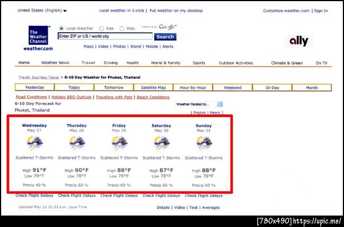344x227 pixels.
Task: Select the Local Weather radio button
Action: tap(61, 29)
